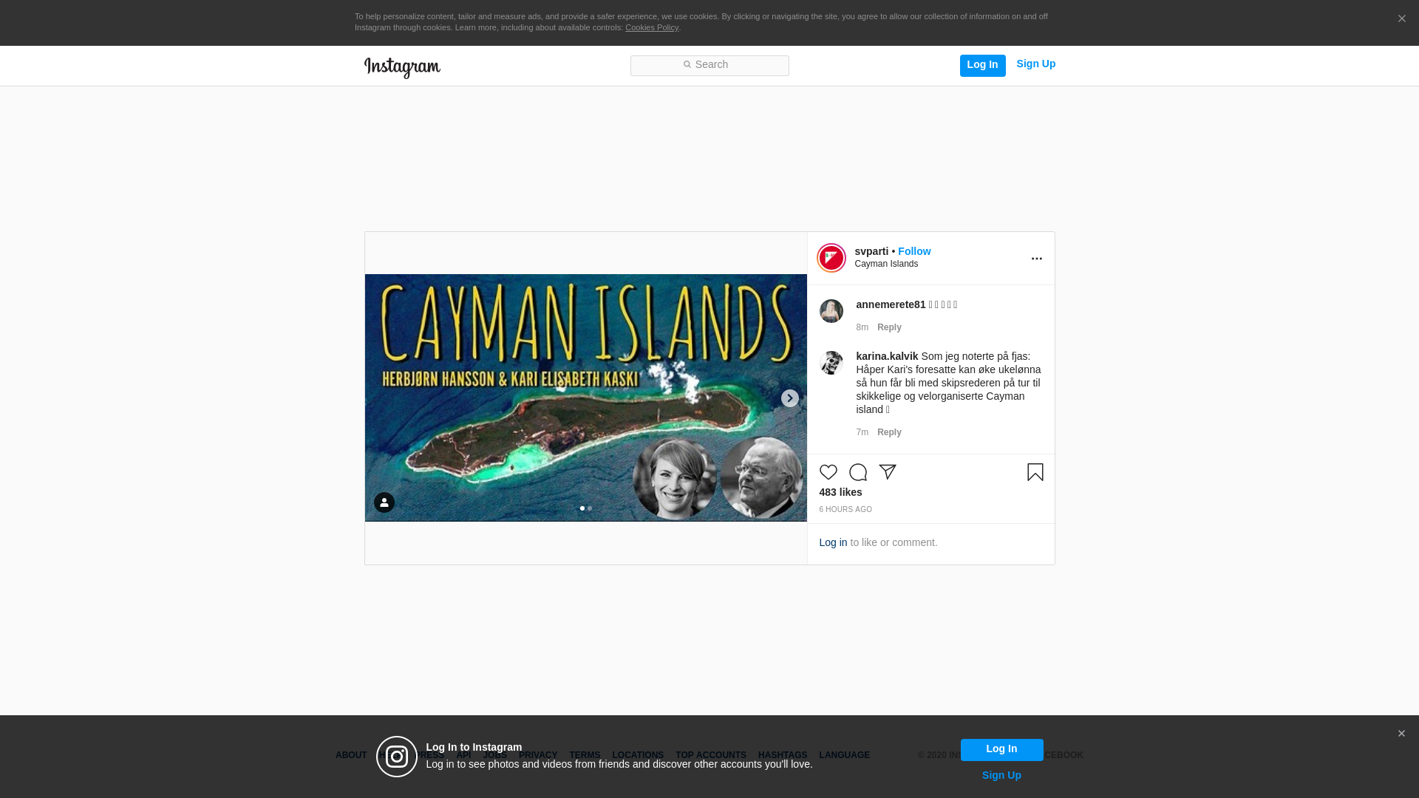Open karina.kalvik username link
1419x798 pixels.
[887, 356]
